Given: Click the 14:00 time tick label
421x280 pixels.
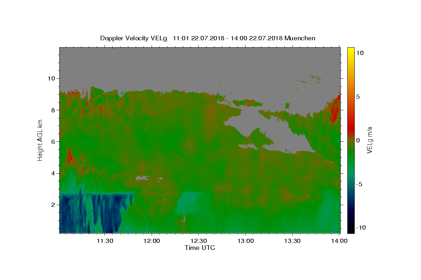Looking at the screenshot, I should (339, 241).
